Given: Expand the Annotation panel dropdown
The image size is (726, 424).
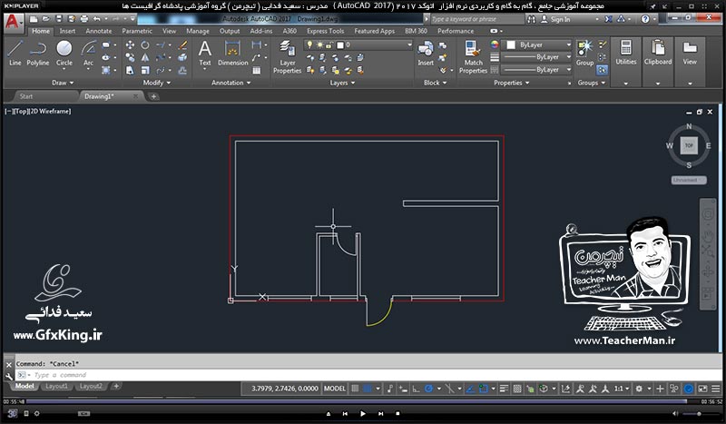Looking at the screenshot, I should (x=231, y=83).
